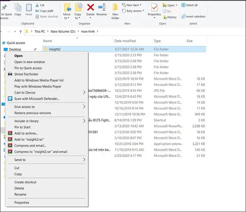
Task: Choose Create shortcut in context menu
Action: coord(25,182)
